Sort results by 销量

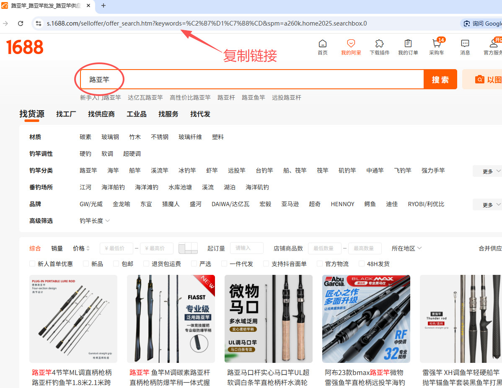point(57,248)
